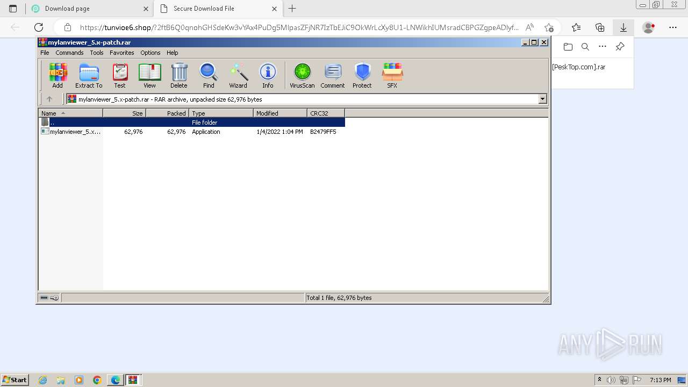Select the parent folder '..' row
688x387 pixels.
192,123
